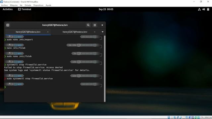The height and width of the screenshot is (119, 212).
Task: Open the VirtualBox Ayuda menu
Action: click(48, 5)
